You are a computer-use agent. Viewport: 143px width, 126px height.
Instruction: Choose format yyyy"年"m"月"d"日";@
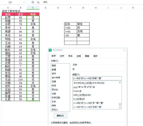tap(96, 87)
